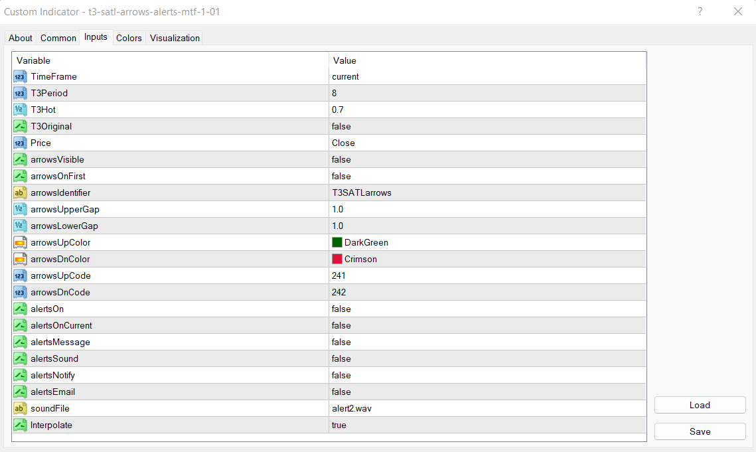Switch to the Colors tab
This screenshot has height=452, width=756.
click(129, 38)
